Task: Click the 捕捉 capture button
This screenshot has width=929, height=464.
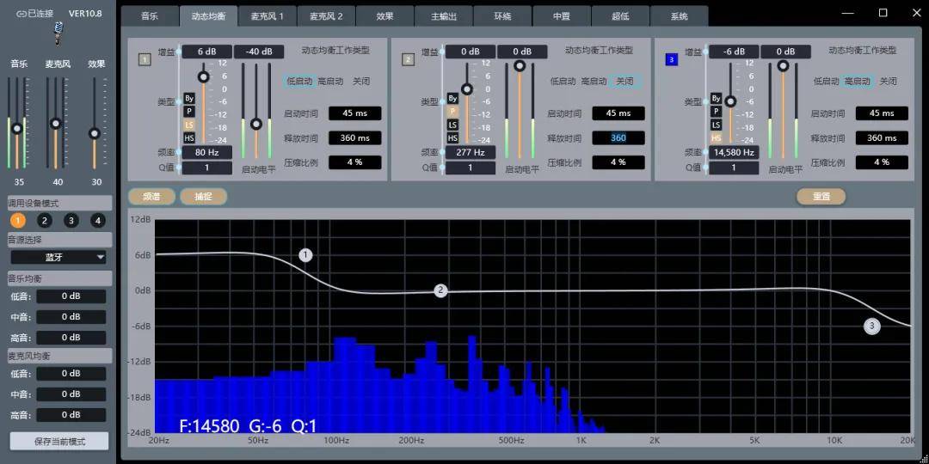Action: [x=203, y=196]
